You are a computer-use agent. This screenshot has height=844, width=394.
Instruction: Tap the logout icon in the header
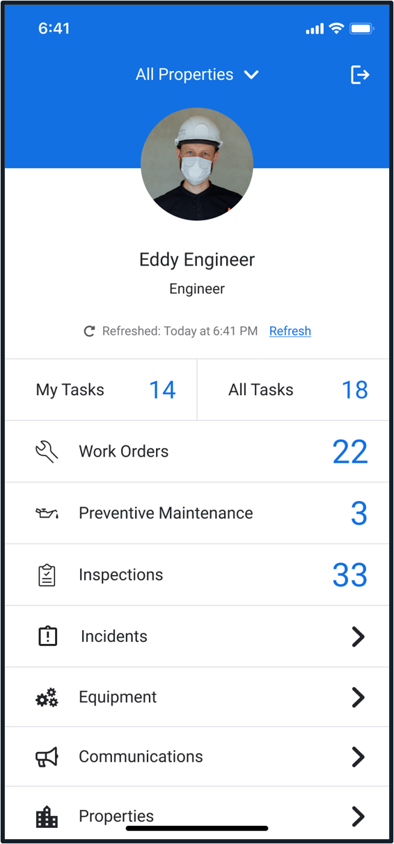pos(359,75)
